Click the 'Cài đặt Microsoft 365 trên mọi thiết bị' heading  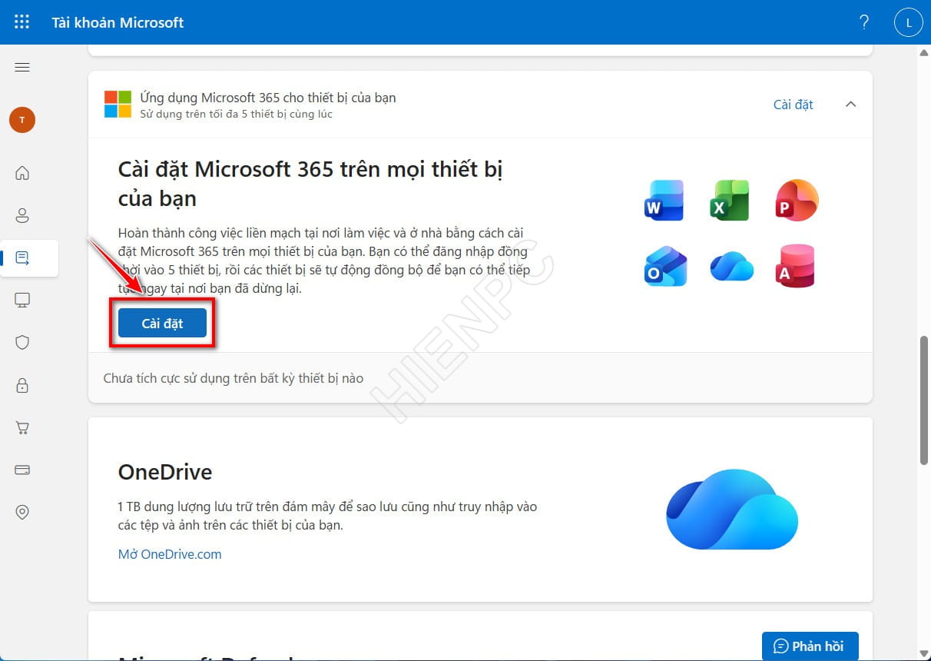pos(310,184)
